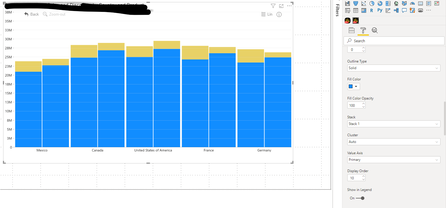Click the chart info icon
Image resolution: width=446 pixels, height=208 pixels.
coord(279,14)
